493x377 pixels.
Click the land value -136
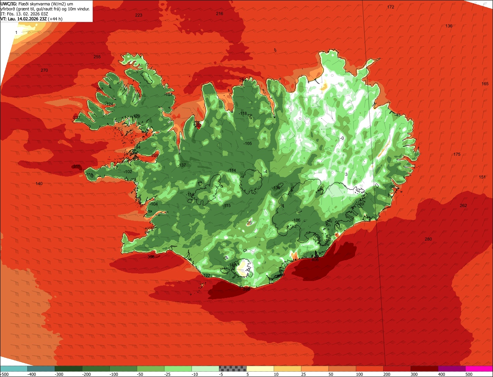(276, 187)
